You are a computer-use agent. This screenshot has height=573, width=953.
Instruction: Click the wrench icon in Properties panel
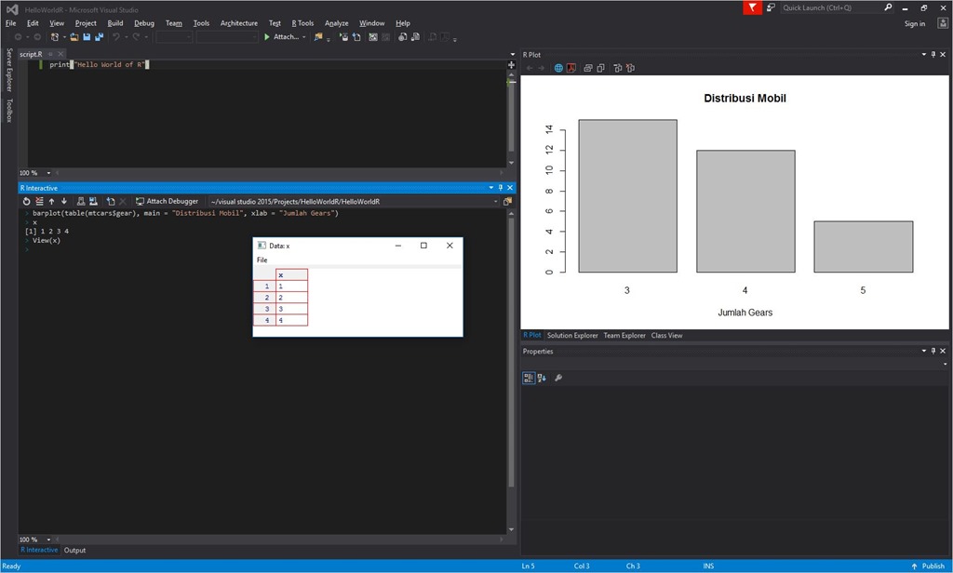(558, 378)
